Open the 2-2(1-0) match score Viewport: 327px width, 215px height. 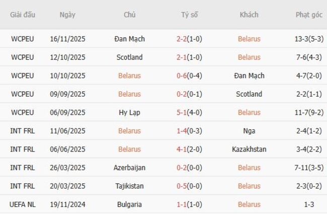[x=190, y=39]
